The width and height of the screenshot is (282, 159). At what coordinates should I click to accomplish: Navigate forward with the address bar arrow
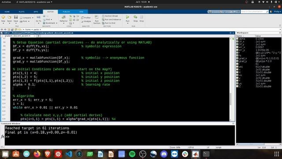[5, 30]
